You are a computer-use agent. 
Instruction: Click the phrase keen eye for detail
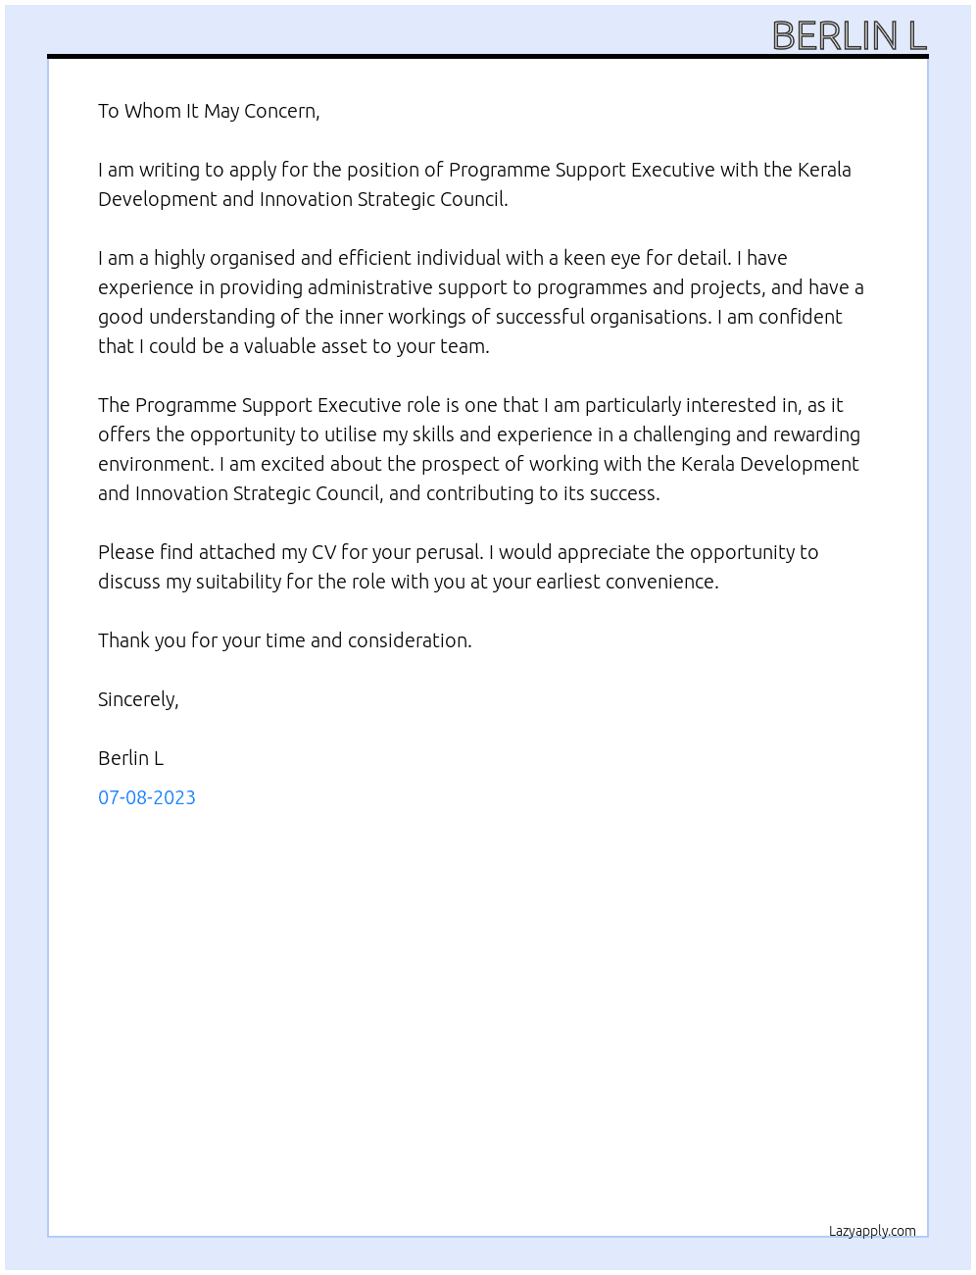click(647, 258)
